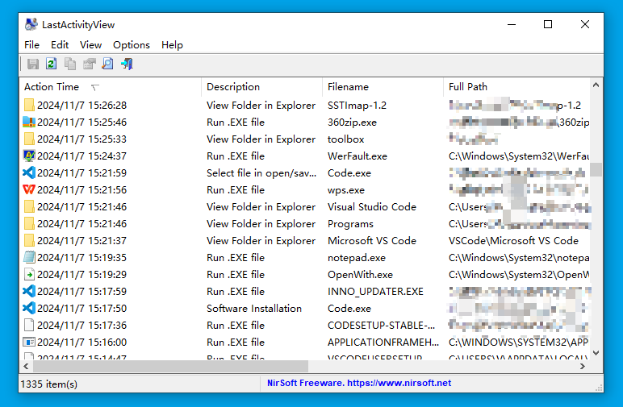
Task: Click the vertical scrollbar up arrow
Action: coord(596,85)
